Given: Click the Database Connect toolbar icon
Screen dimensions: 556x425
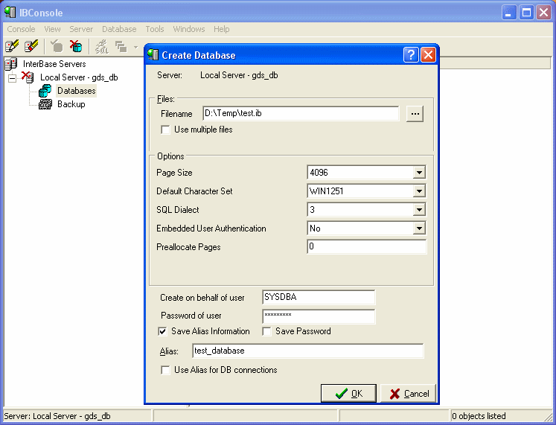Looking at the screenshot, I should (57, 46).
